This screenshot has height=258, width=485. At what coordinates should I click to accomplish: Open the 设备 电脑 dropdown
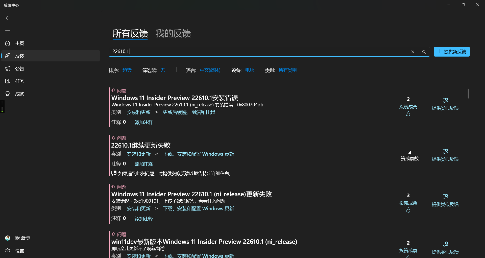250,70
